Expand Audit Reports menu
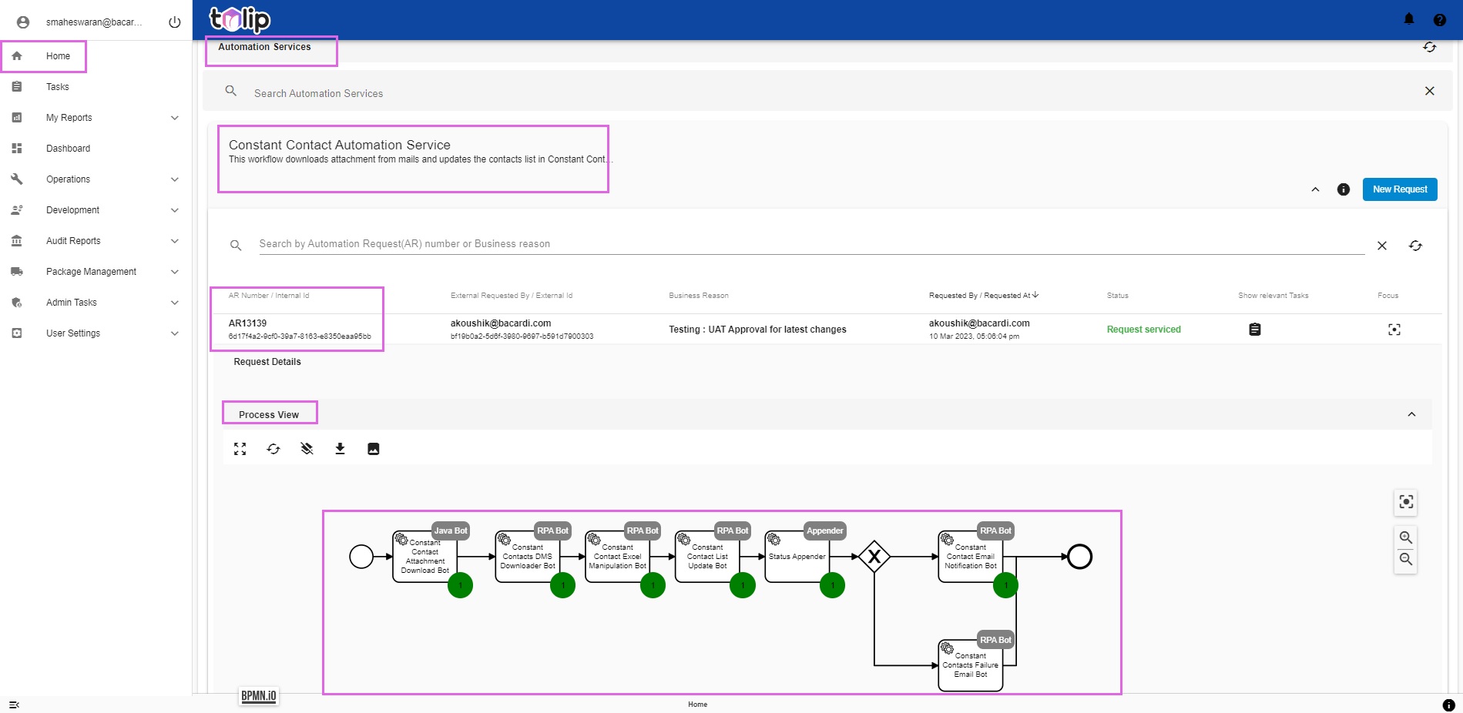Image resolution: width=1463 pixels, height=713 pixels. coord(96,241)
